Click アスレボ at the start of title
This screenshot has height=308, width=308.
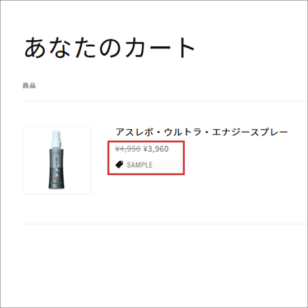coord(134,132)
